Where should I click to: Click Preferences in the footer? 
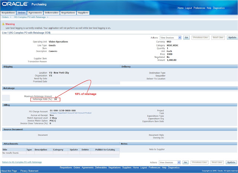154,167
